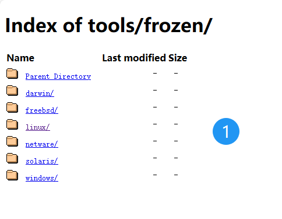Click the solaris folder icon
The height and width of the screenshot is (219, 282).
tap(12, 158)
